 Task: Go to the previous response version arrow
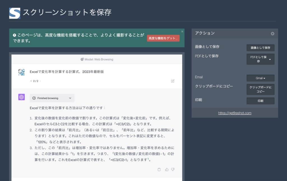(31, 81)
